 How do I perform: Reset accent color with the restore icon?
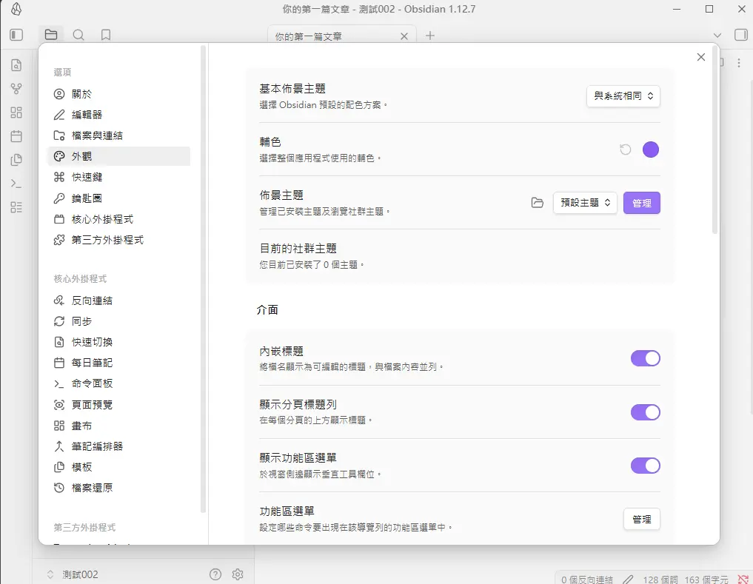click(x=626, y=150)
